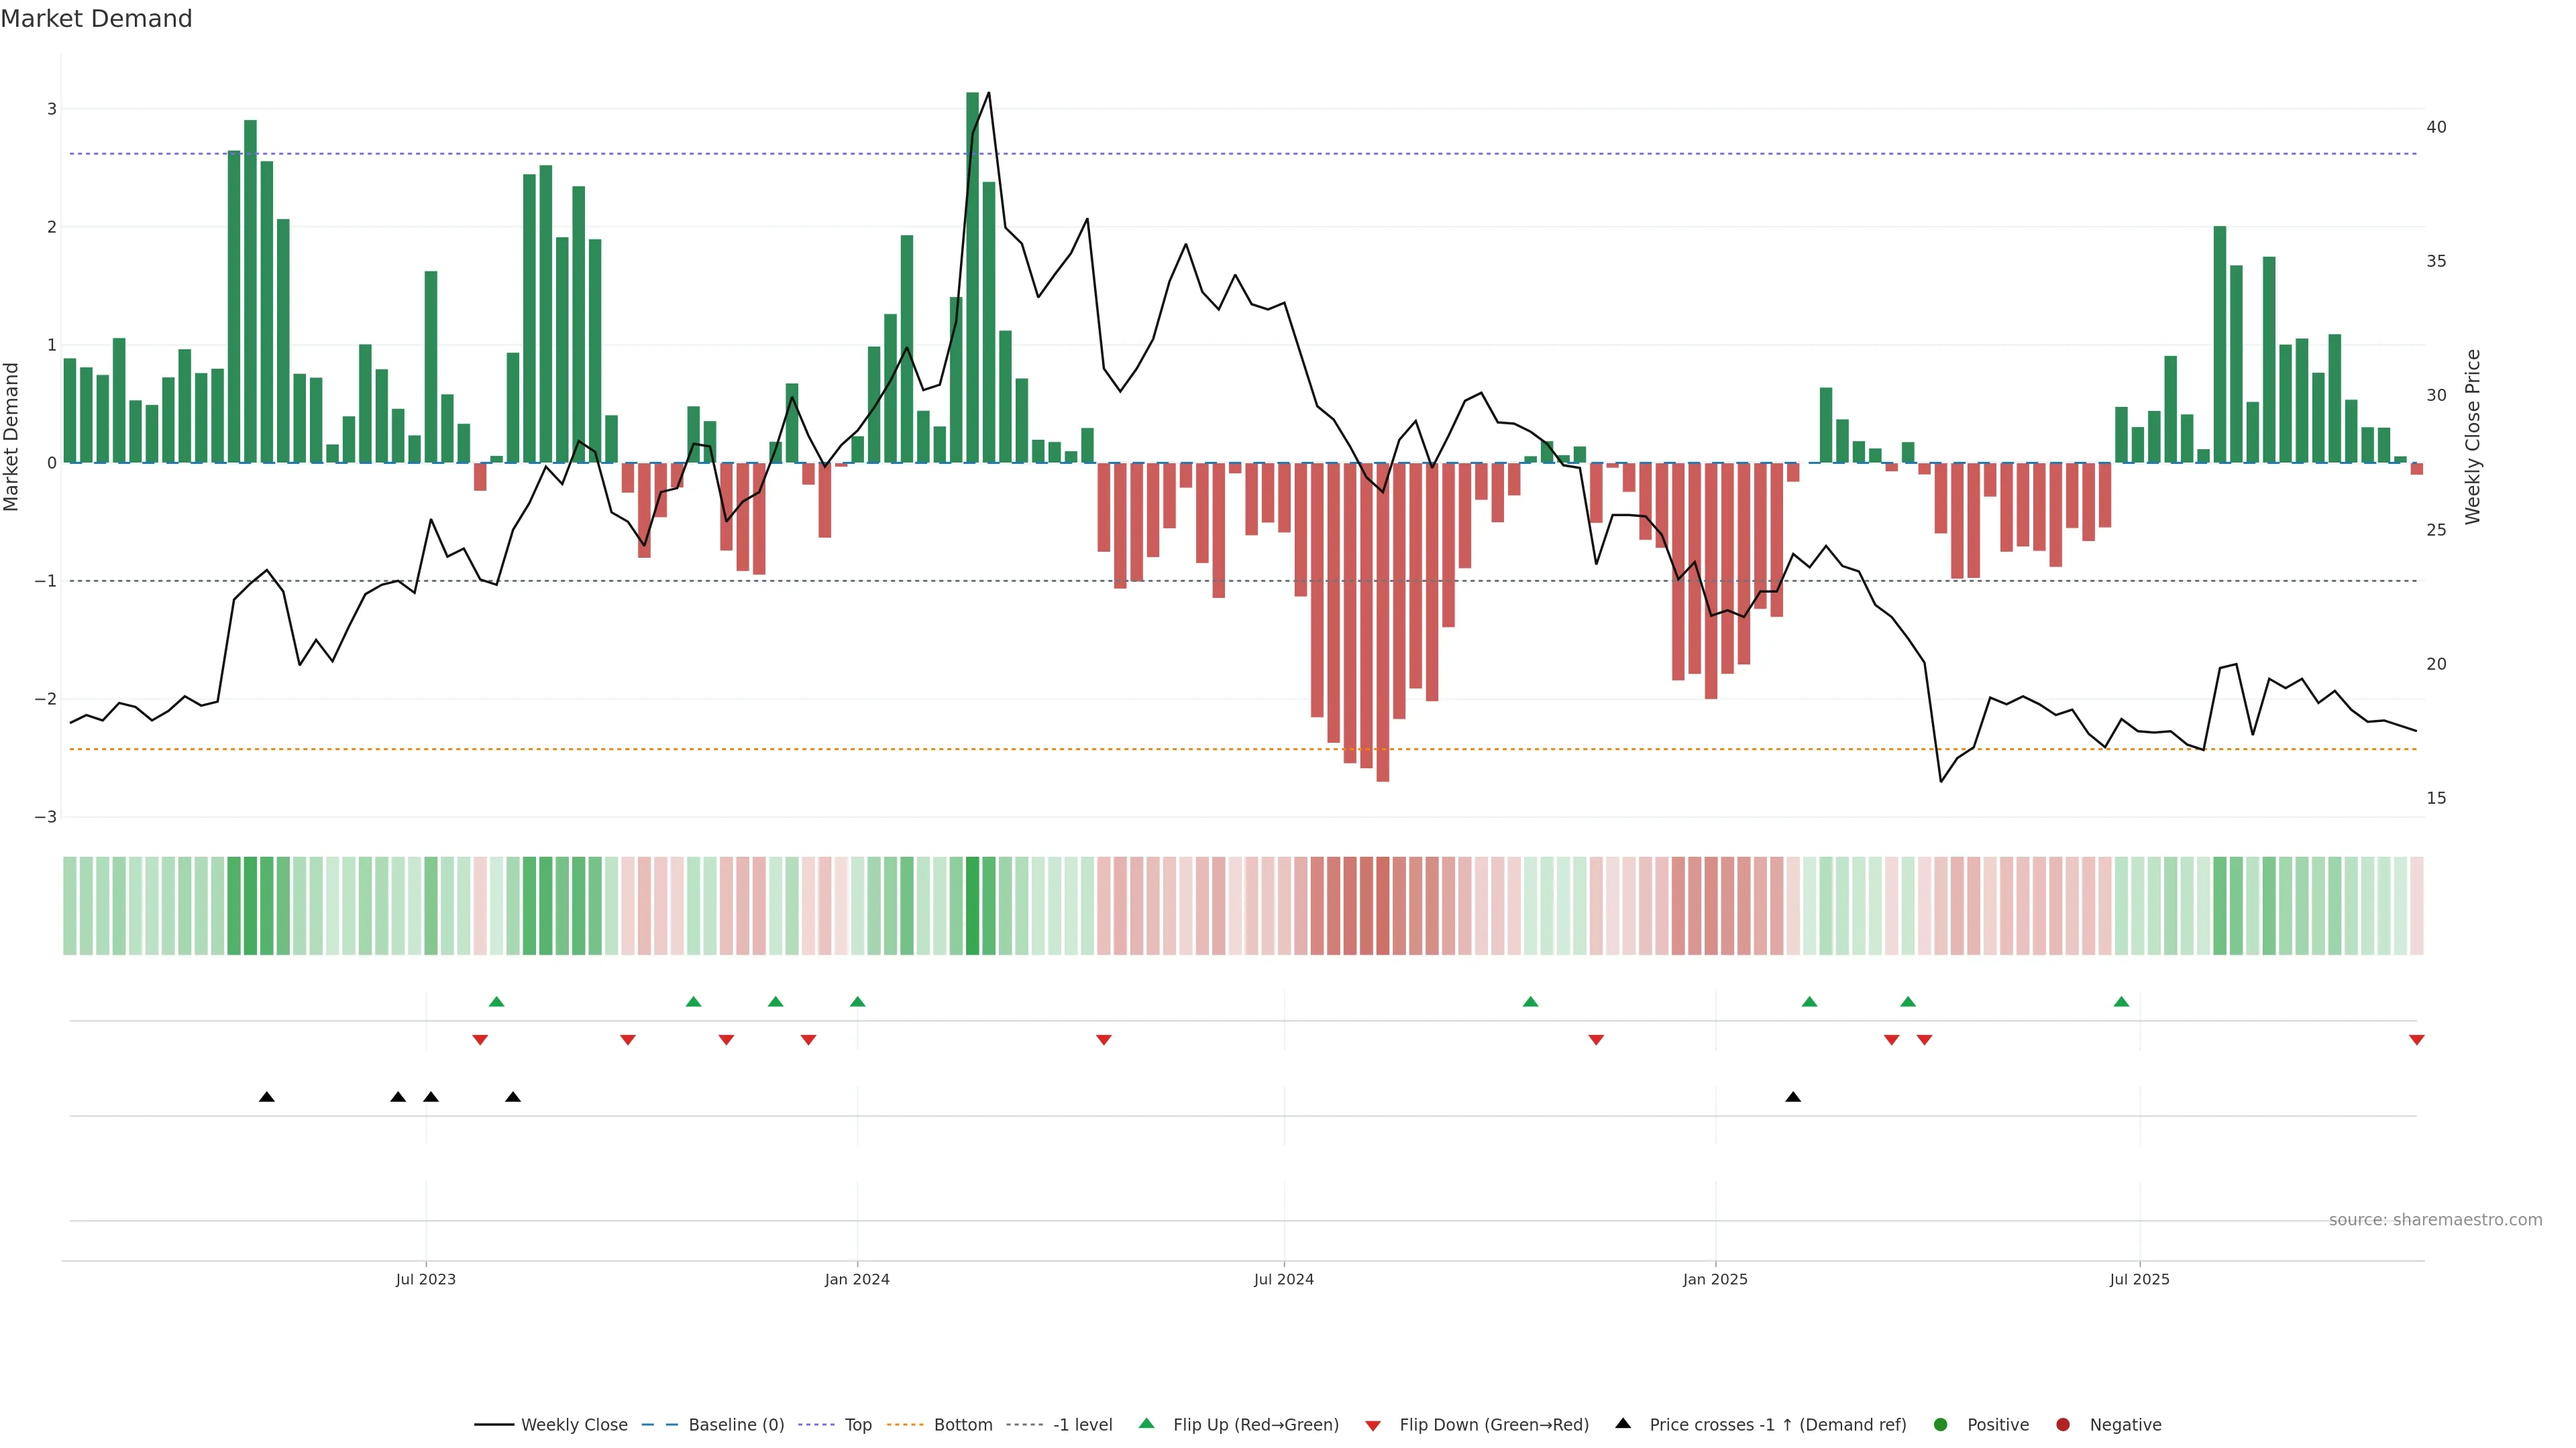Toggle the -1 level legend entry
The height and width of the screenshot is (1448, 2576).
[x=1082, y=1424]
